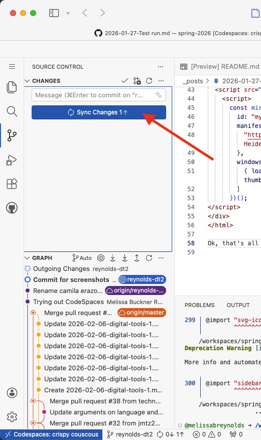The image size is (261, 440).
Task: Click the Codespaces: crispy couscous remote indicator
Action: pos(51,434)
